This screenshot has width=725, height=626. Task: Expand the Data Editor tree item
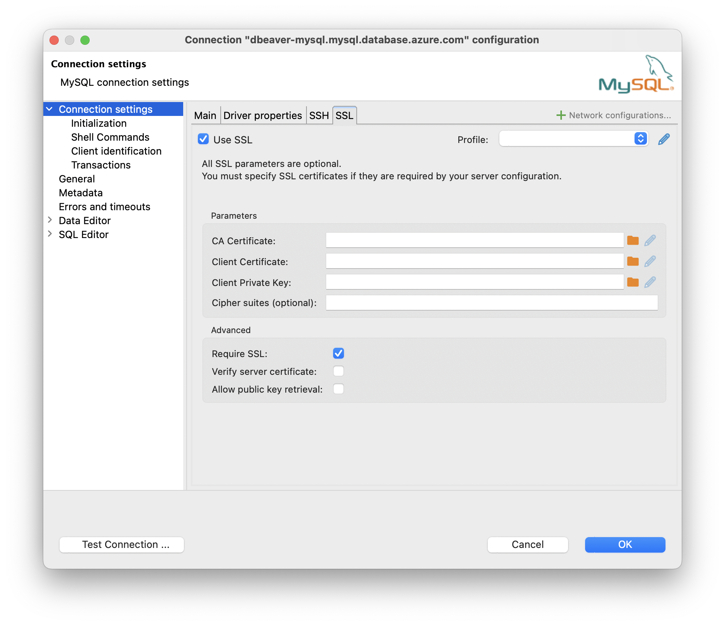coord(50,220)
